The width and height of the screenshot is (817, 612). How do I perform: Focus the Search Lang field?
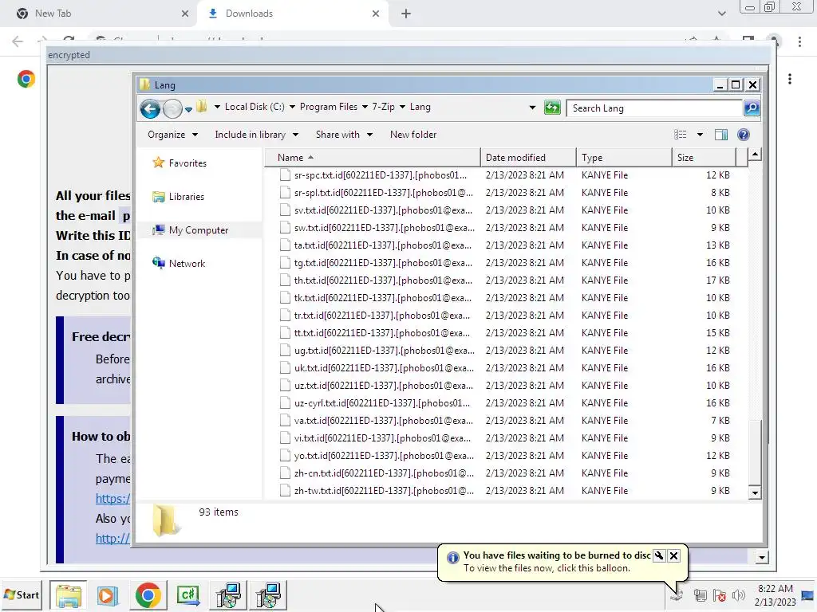click(x=654, y=108)
